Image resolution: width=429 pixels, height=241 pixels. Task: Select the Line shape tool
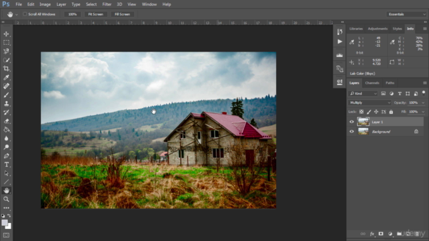click(6, 182)
